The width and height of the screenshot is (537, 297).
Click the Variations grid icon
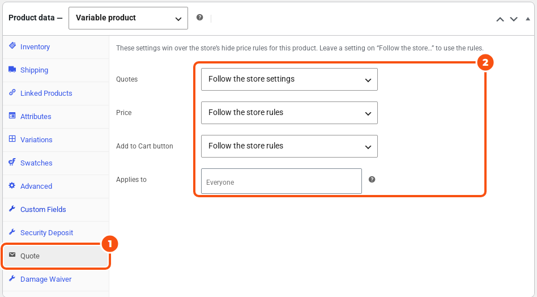pos(12,139)
